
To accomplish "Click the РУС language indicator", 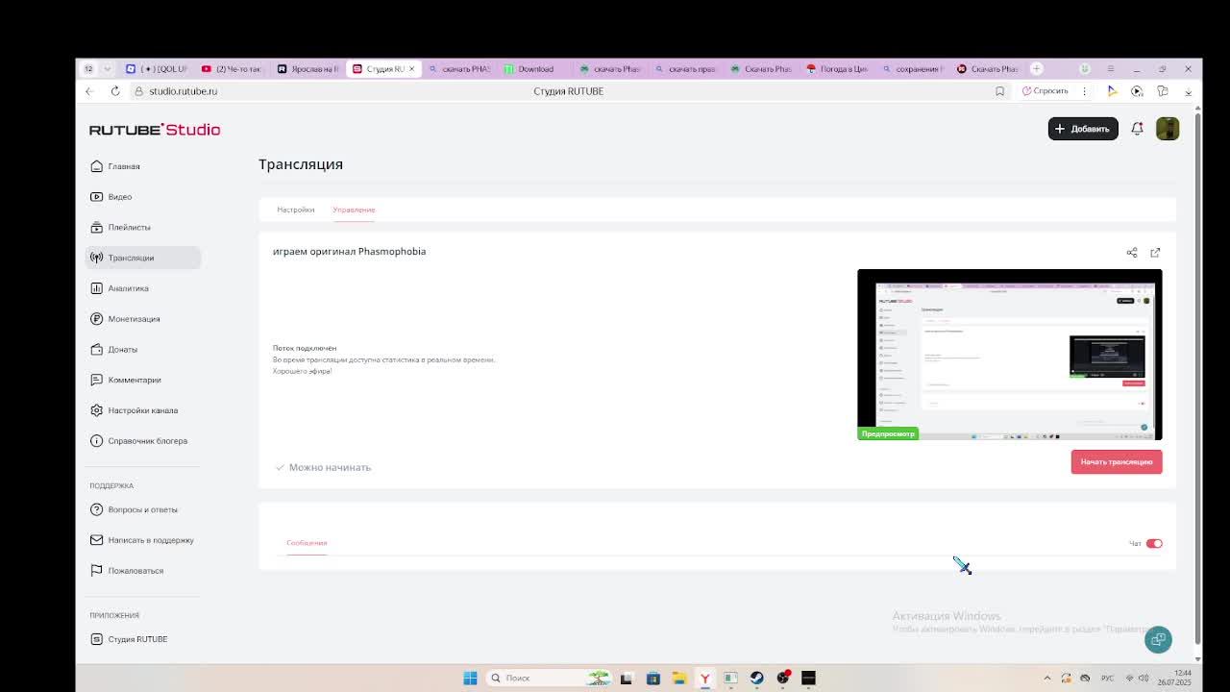I will 1108,679.
